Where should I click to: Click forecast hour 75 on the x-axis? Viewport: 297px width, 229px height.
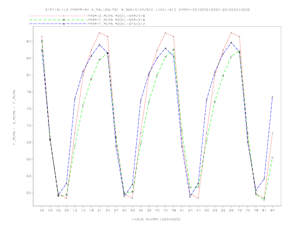(248, 210)
